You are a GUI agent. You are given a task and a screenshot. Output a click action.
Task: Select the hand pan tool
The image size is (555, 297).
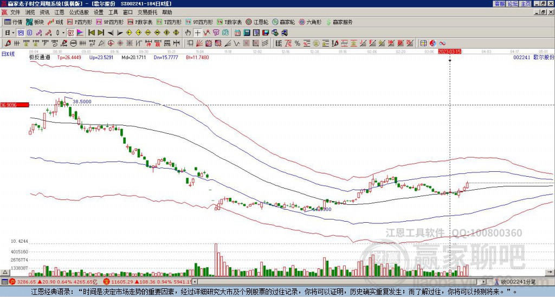click(188, 33)
